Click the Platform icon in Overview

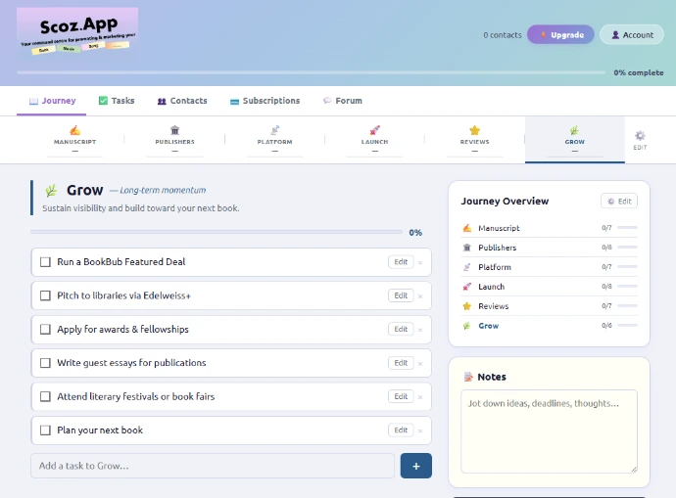(467, 267)
